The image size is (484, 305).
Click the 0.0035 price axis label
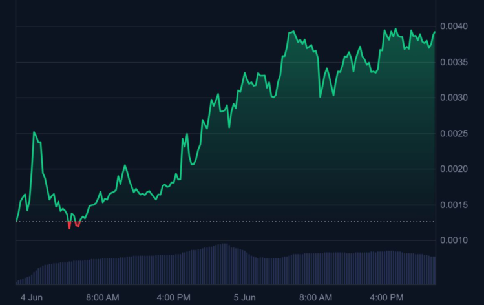458,63
